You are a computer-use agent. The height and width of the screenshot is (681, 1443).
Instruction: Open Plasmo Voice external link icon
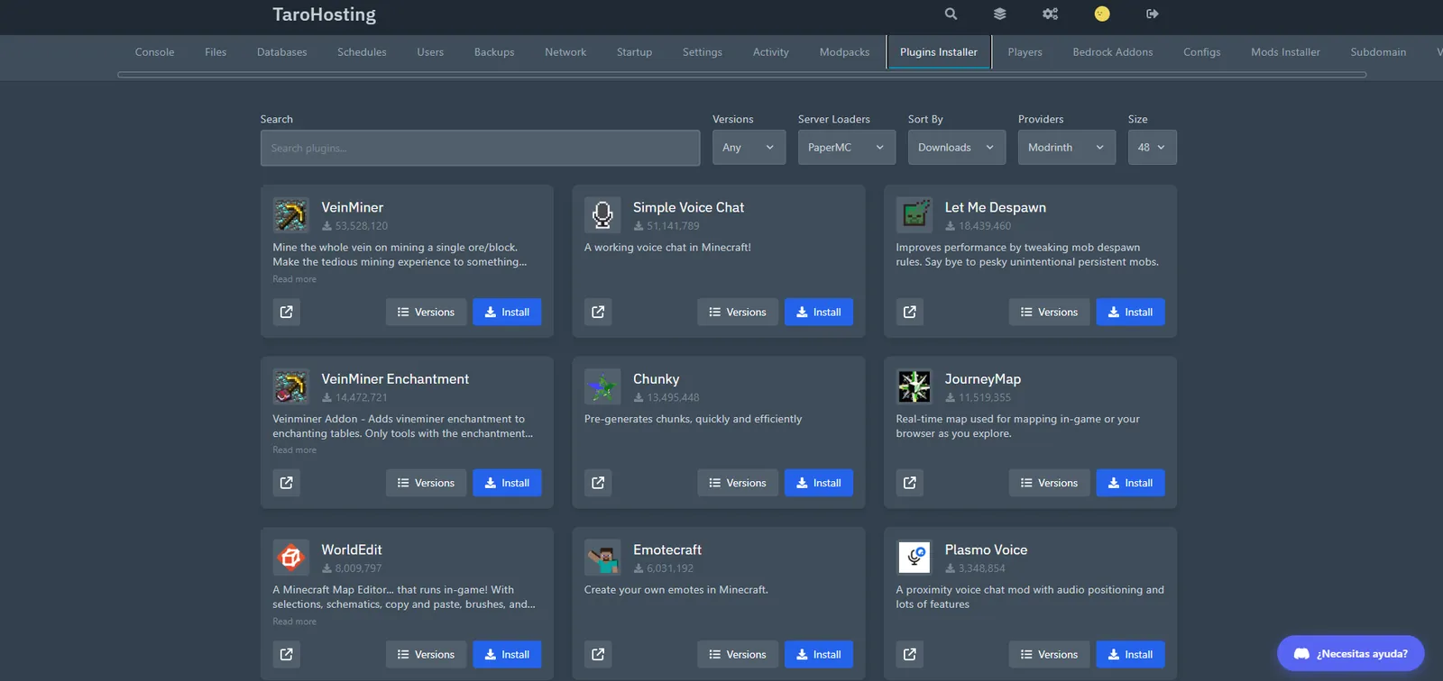[909, 654]
